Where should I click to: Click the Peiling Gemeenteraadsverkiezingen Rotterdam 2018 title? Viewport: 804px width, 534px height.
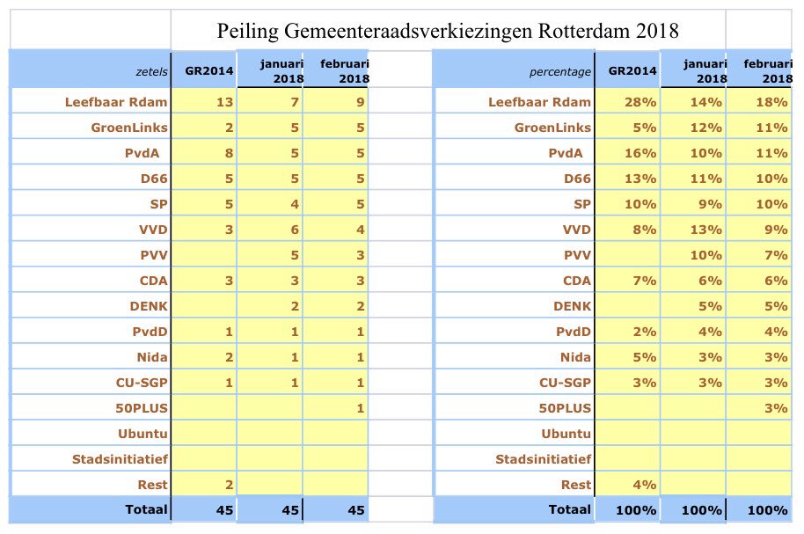tap(448, 31)
